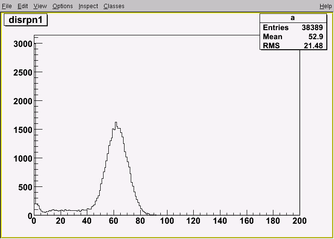Click the y-axis label 500

pos(25,187)
